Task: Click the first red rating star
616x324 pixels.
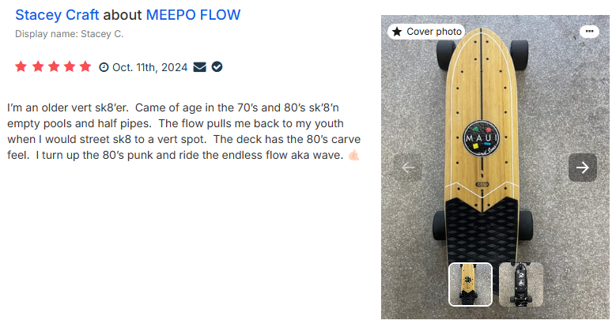Action: click(x=21, y=67)
